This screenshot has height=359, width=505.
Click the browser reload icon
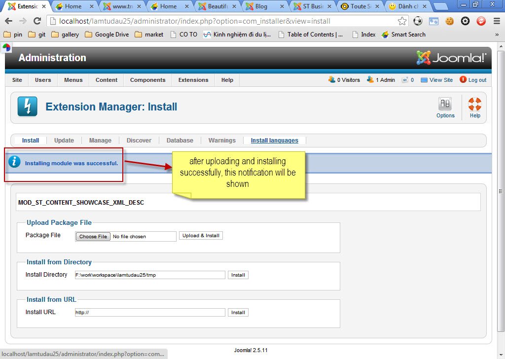coord(37,21)
